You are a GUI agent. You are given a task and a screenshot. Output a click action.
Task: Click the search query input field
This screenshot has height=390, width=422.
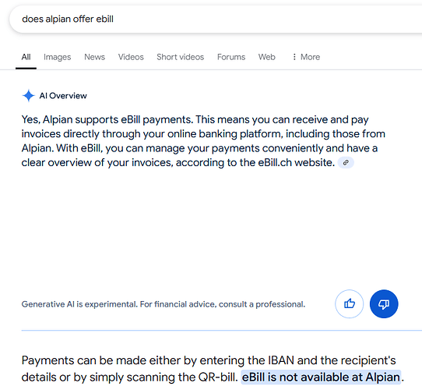click(x=216, y=19)
